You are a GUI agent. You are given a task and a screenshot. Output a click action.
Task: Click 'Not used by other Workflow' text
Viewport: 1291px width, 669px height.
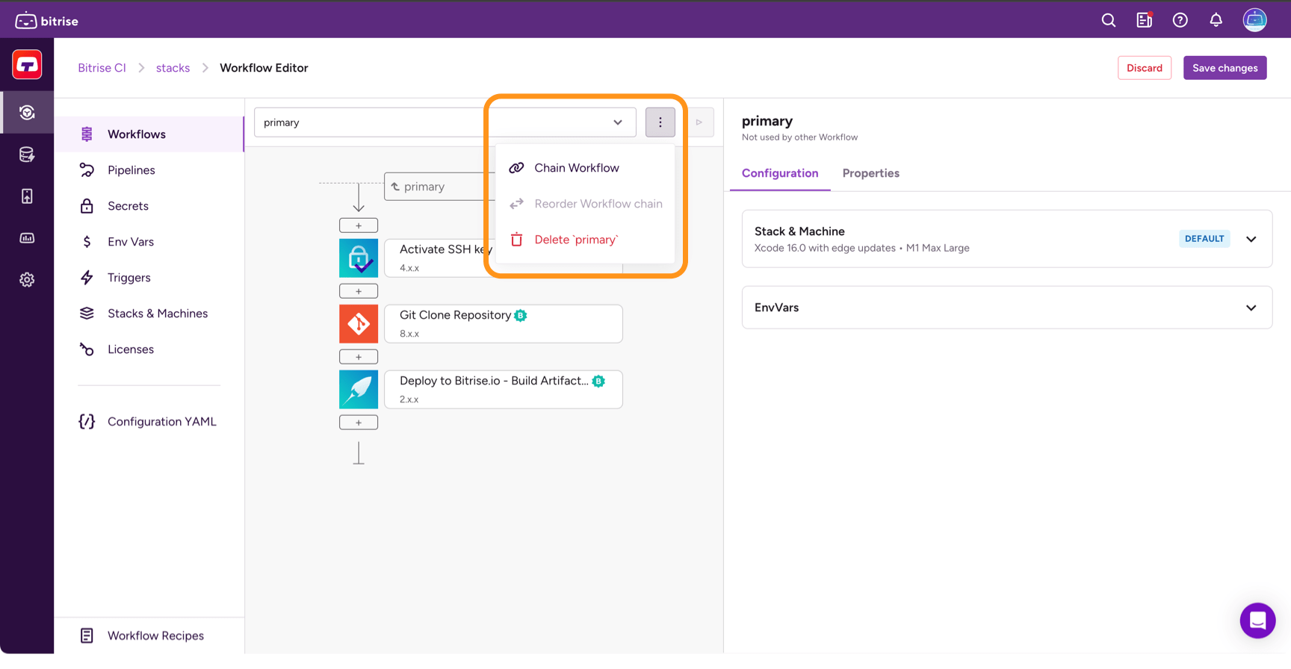pyautogui.click(x=799, y=137)
